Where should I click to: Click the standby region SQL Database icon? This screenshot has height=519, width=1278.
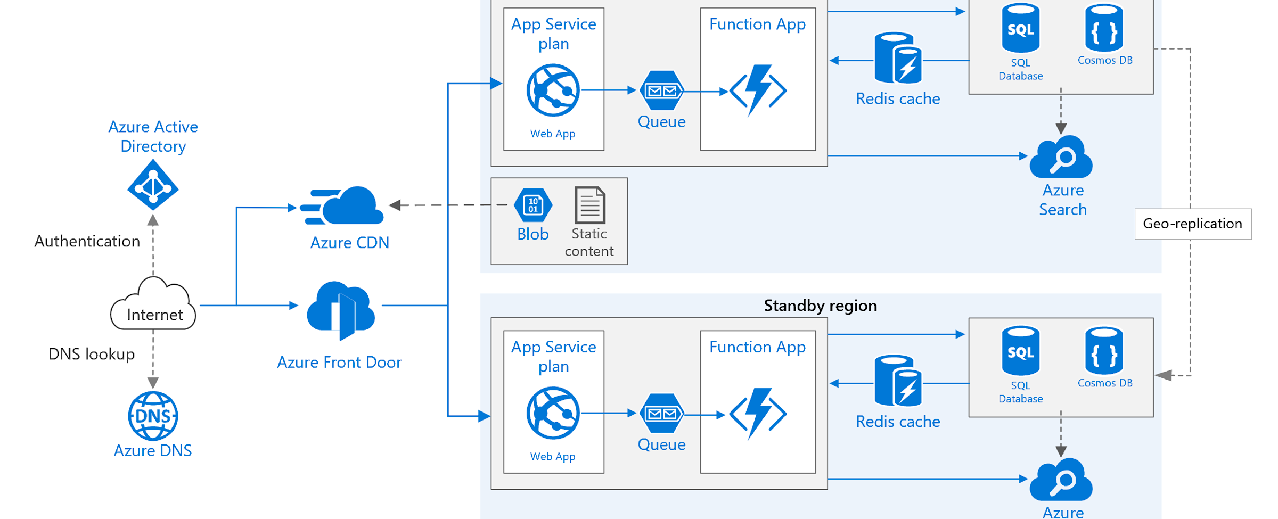pyautogui.click(x=1021, y=351)
